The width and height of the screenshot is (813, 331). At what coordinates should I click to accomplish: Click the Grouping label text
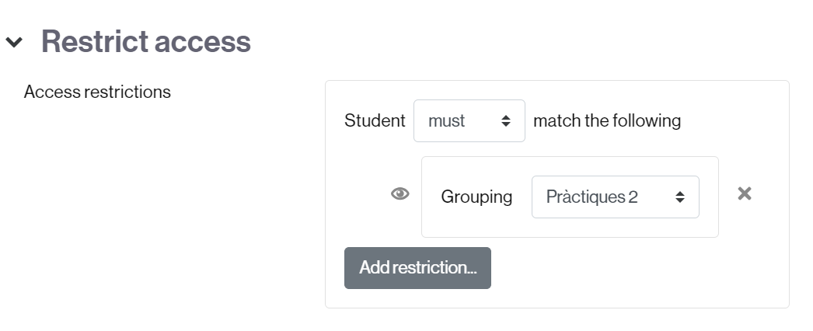476,197
